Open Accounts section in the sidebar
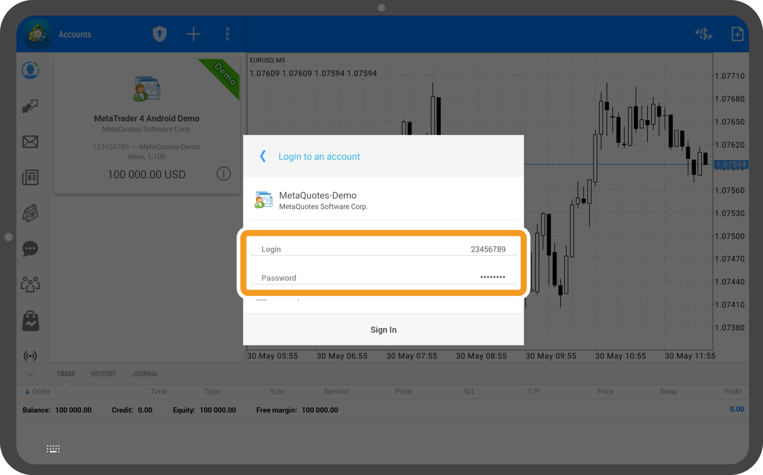 click(x=30, y=71)
